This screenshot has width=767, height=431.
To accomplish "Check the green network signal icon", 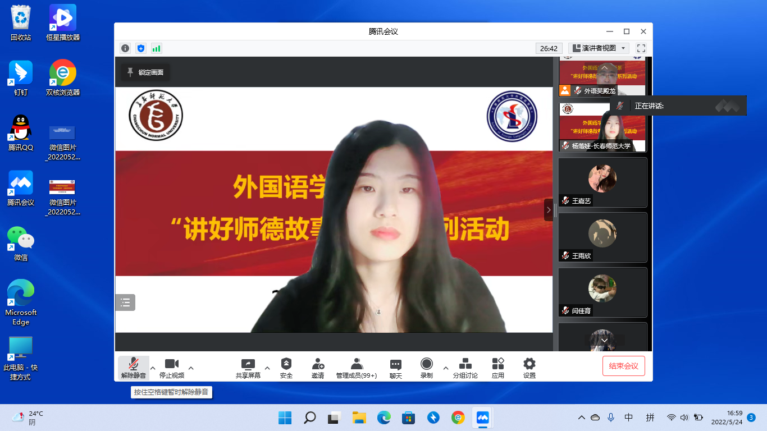I will tap(157, 48).
